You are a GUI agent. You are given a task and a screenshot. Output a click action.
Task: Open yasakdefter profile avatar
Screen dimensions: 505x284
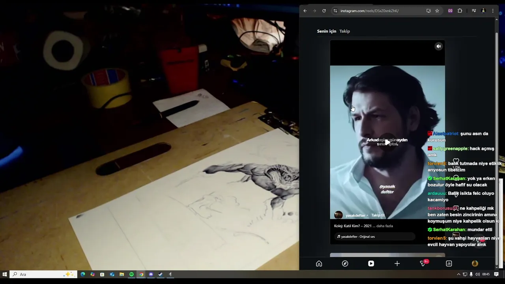[x=339, y=215]
